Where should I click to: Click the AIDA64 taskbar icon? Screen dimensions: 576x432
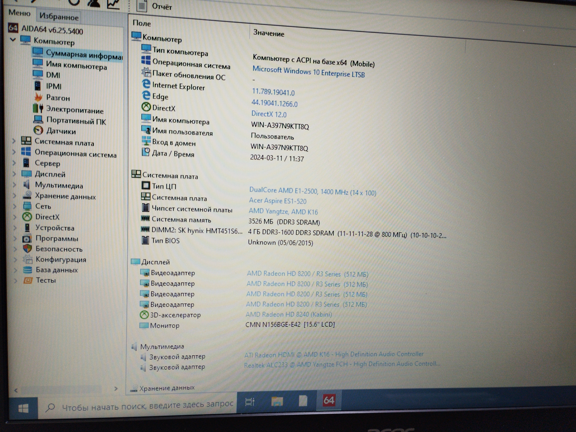tap(328, 400)
